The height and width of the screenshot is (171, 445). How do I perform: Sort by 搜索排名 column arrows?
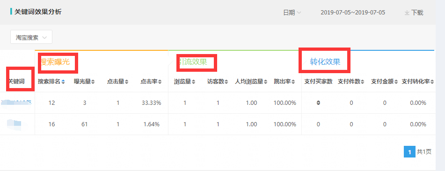coord(63,82)
